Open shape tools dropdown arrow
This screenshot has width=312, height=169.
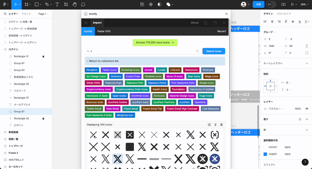coord(41,4)
